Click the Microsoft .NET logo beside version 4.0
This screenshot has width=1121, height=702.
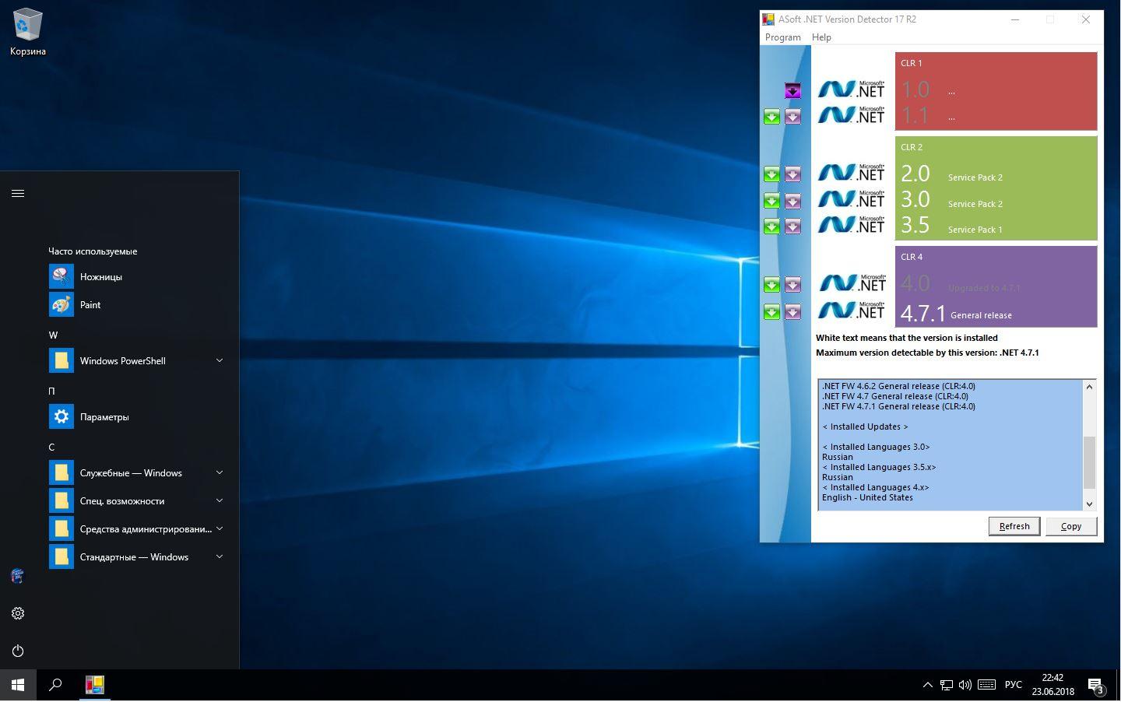click(x=852, y=283)
